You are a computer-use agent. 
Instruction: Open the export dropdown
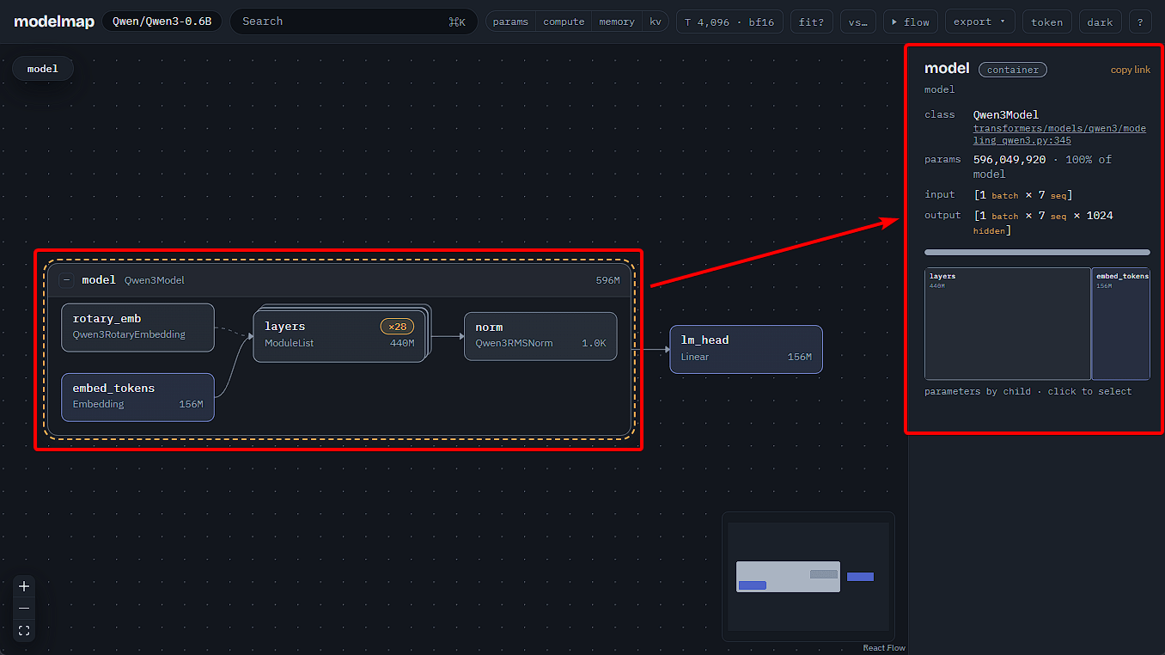[x=979, y=21]
